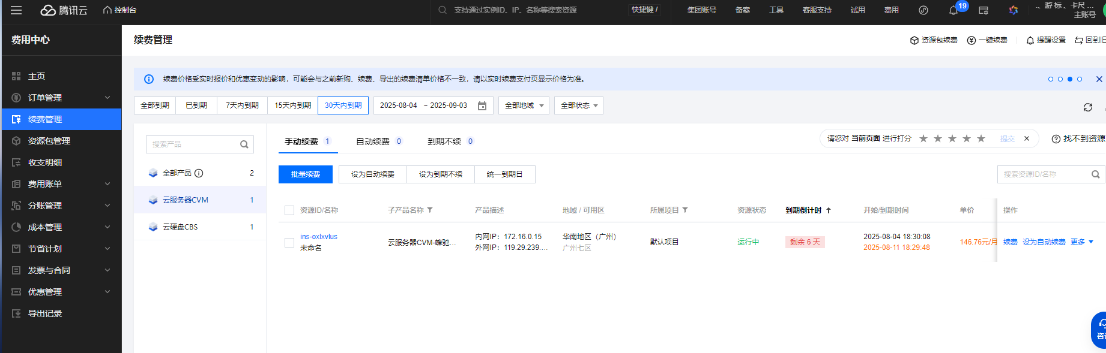Click the notification bell icon
1106x353 pixels.
953,10
